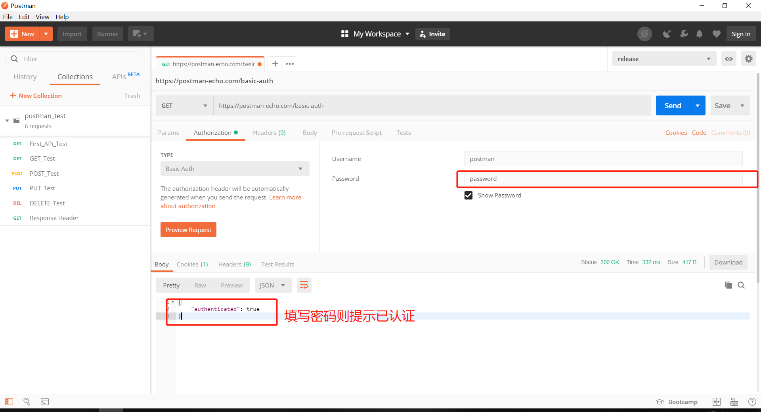Open tab options three-dots menu

pyautogui.click(x=290, y=64)
